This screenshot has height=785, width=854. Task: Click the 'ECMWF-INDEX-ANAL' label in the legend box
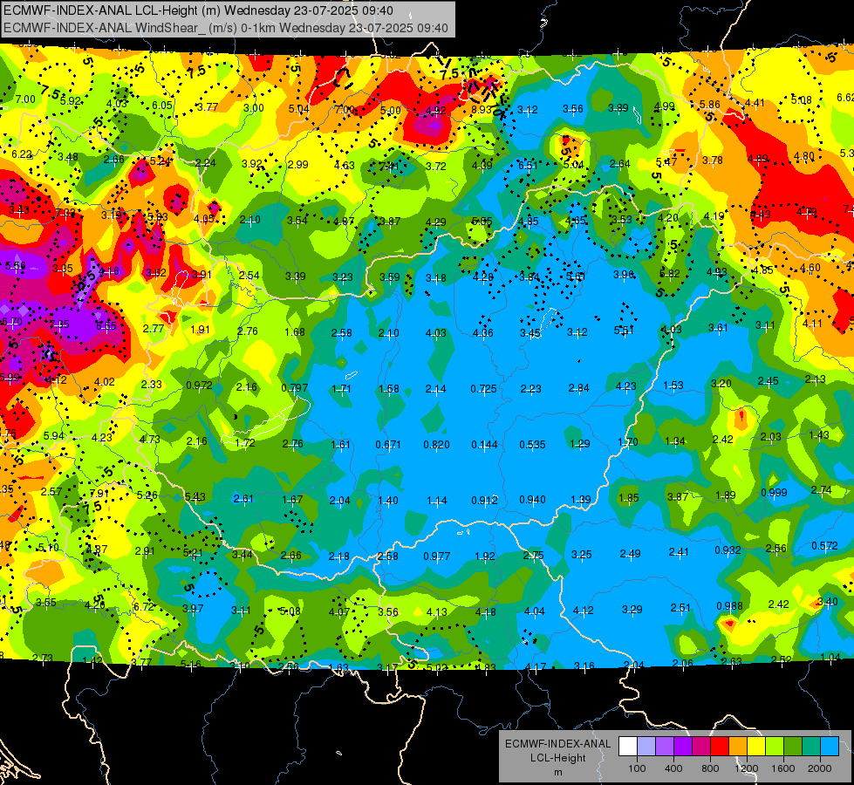click(557, 744)
